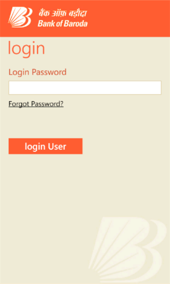The height and width of the screenshot is (284, 170).
Task: Click the faded Baroda watermark logo
Action: 127,250
